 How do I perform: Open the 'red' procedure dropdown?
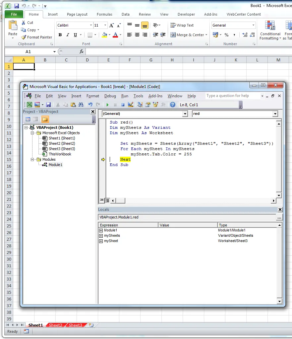click(x=275, y=114)
